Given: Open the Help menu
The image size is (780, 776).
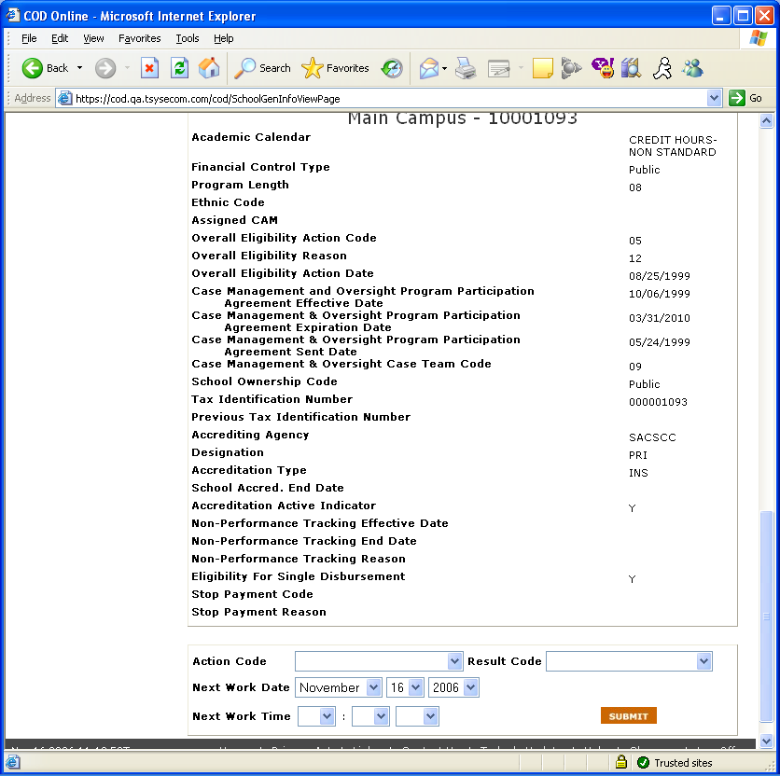Looking at the screenshot, I should click(x=223, y=38).
